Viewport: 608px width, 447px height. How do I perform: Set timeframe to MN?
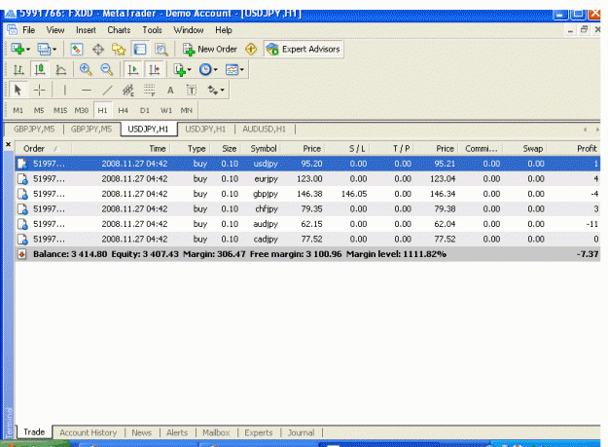tap(187, 111)
